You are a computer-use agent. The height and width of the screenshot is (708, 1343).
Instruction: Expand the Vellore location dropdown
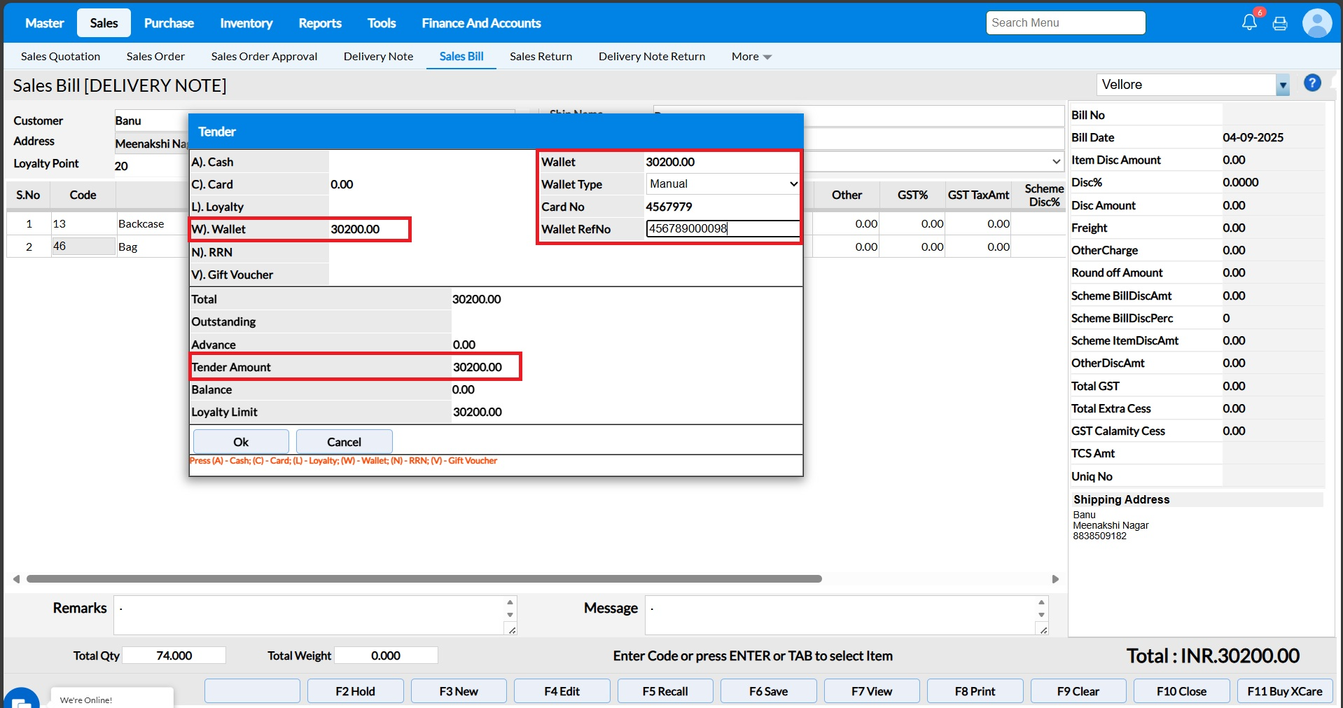(x=1282, y=85)
